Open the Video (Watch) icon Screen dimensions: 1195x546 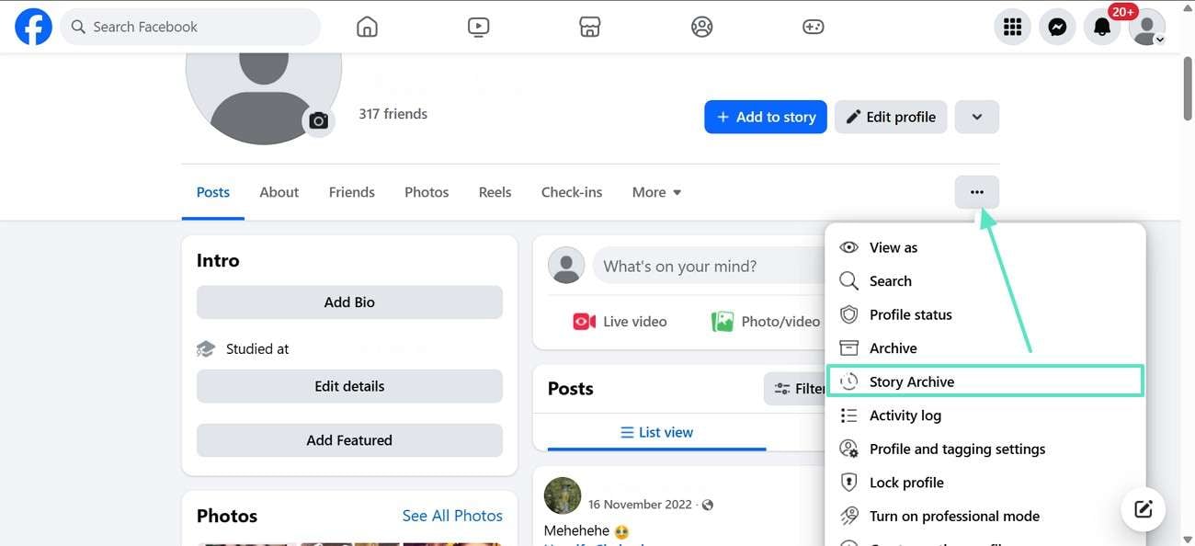pyautogui.click(x=478, y=27)
